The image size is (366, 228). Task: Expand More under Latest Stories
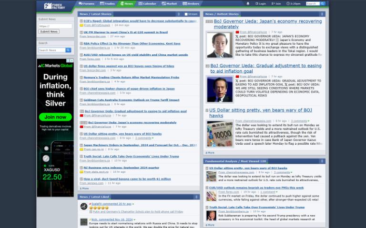(84, 188)
